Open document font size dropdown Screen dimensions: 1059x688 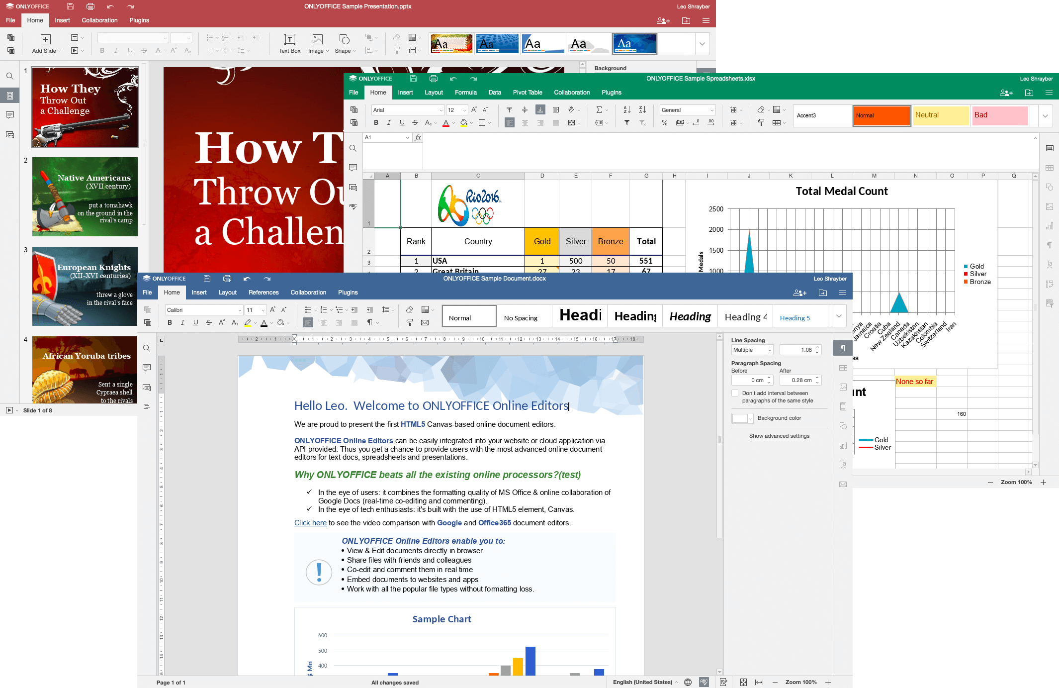(263, 310)
